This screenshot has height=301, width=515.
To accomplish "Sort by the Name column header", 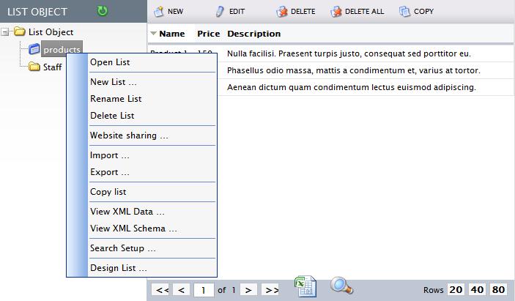I will (x=171, y=34).
